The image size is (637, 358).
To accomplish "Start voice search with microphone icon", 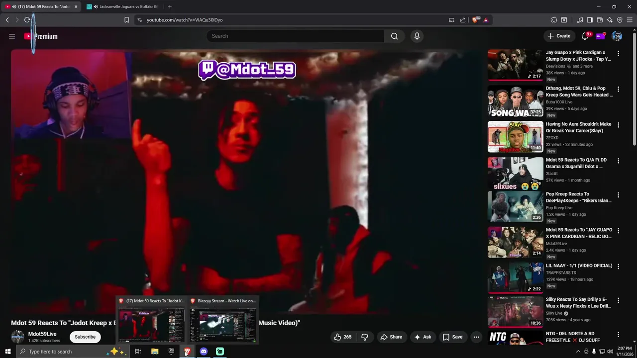I will point(417,36).
